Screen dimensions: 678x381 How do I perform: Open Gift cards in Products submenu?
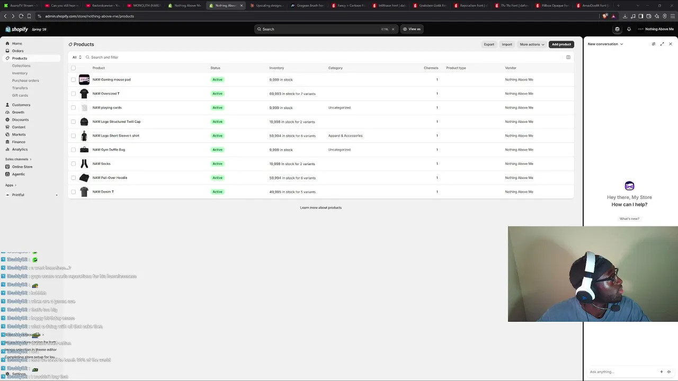coord(20,95)
